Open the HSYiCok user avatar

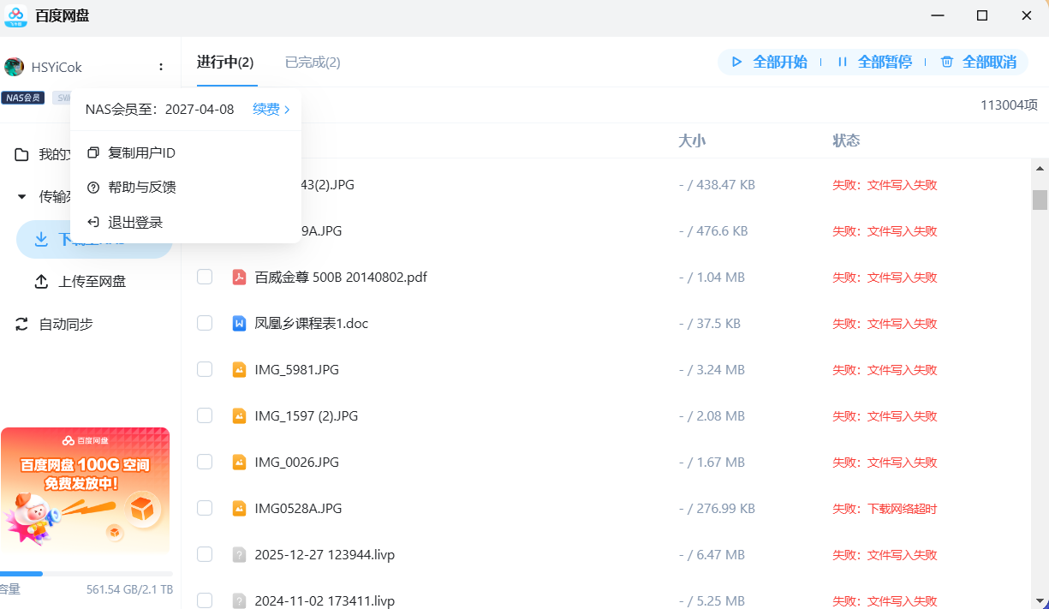click(14, 67)
